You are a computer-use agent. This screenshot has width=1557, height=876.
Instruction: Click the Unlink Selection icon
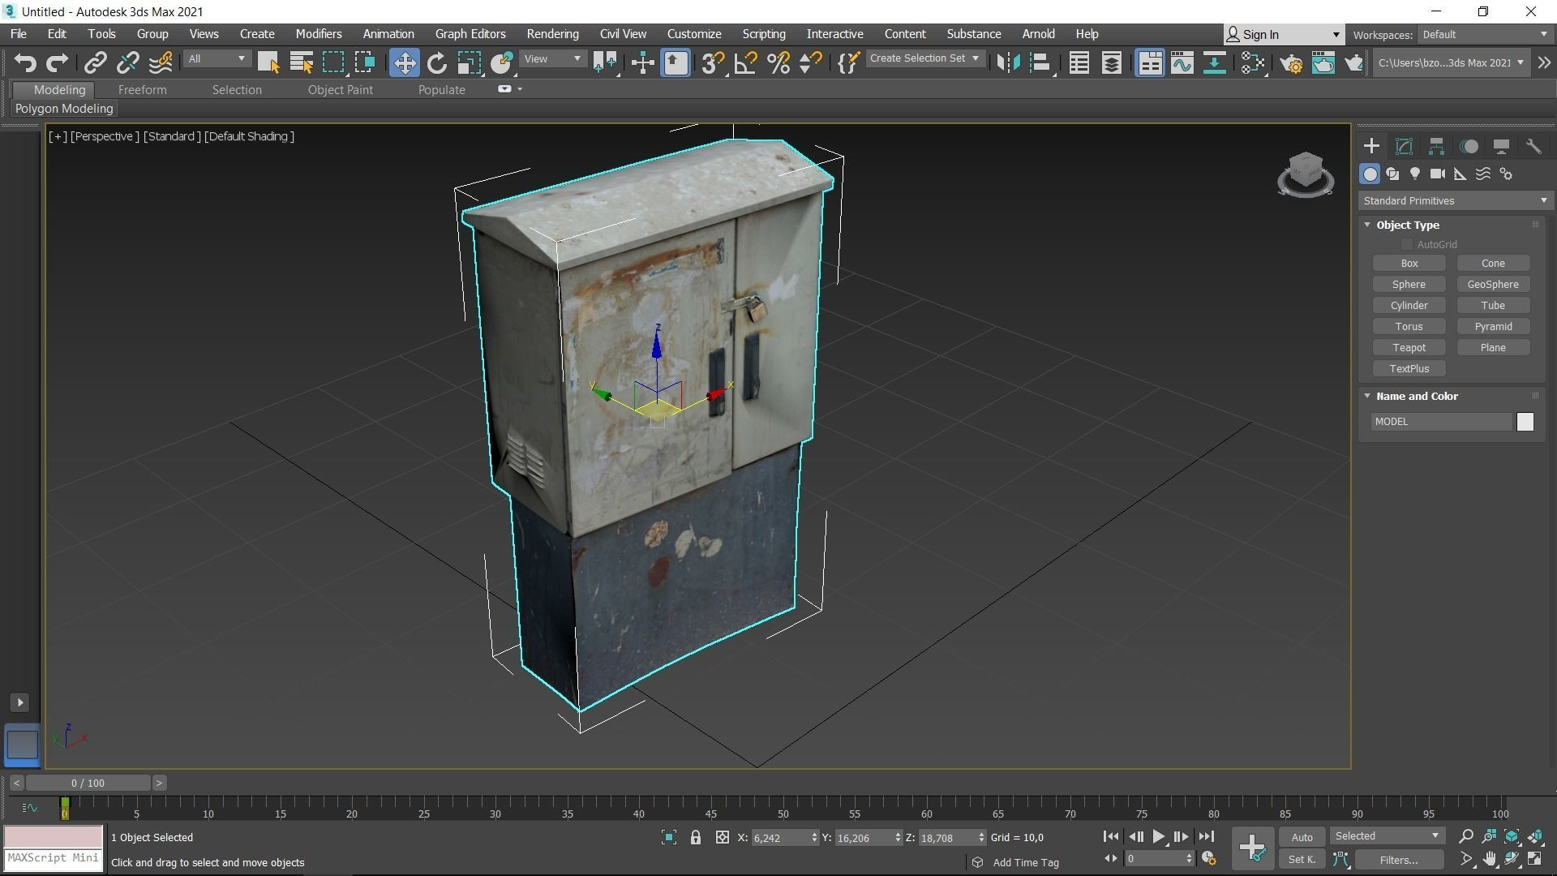click(128, 62)
